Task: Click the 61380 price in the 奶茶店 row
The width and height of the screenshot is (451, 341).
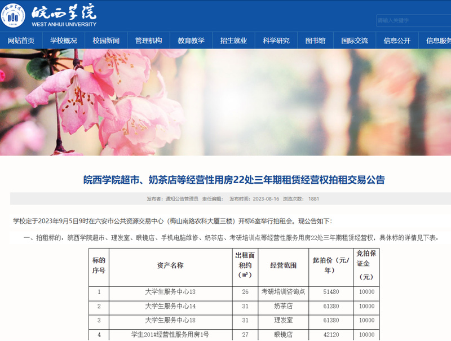Action: pos(331,306)
